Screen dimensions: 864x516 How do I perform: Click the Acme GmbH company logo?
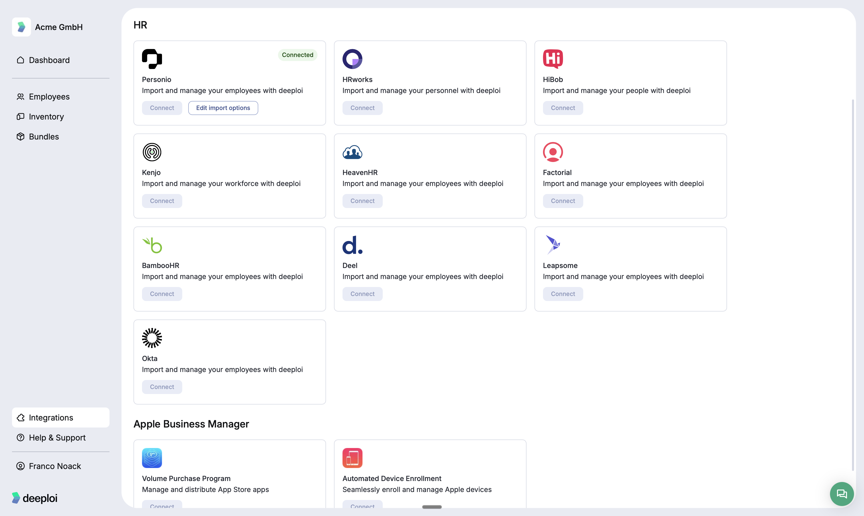coord(21,27)
